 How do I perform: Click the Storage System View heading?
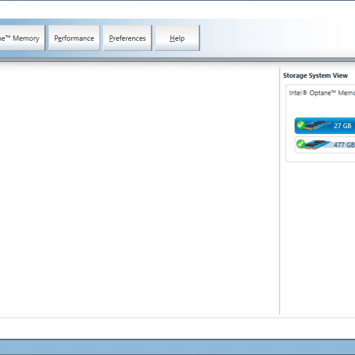click(x=315, y=75)
